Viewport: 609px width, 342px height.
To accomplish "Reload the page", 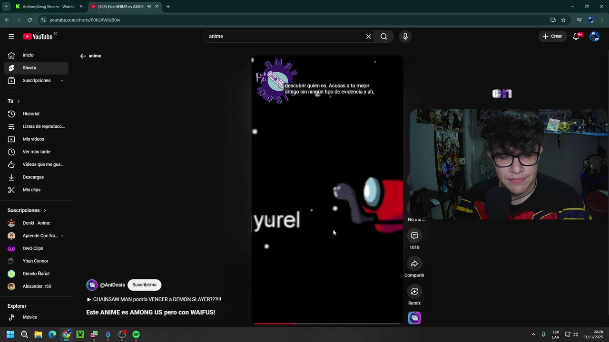I will (29, 20).
